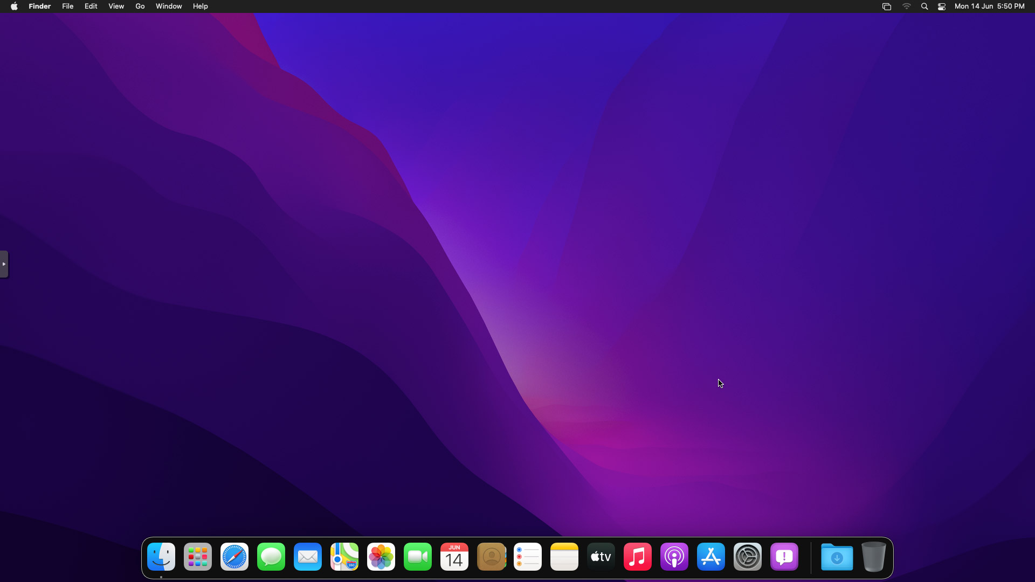Viewport: 1035px width, 582px height.
Task: Open the Contacts app
Action: point(491,557)
